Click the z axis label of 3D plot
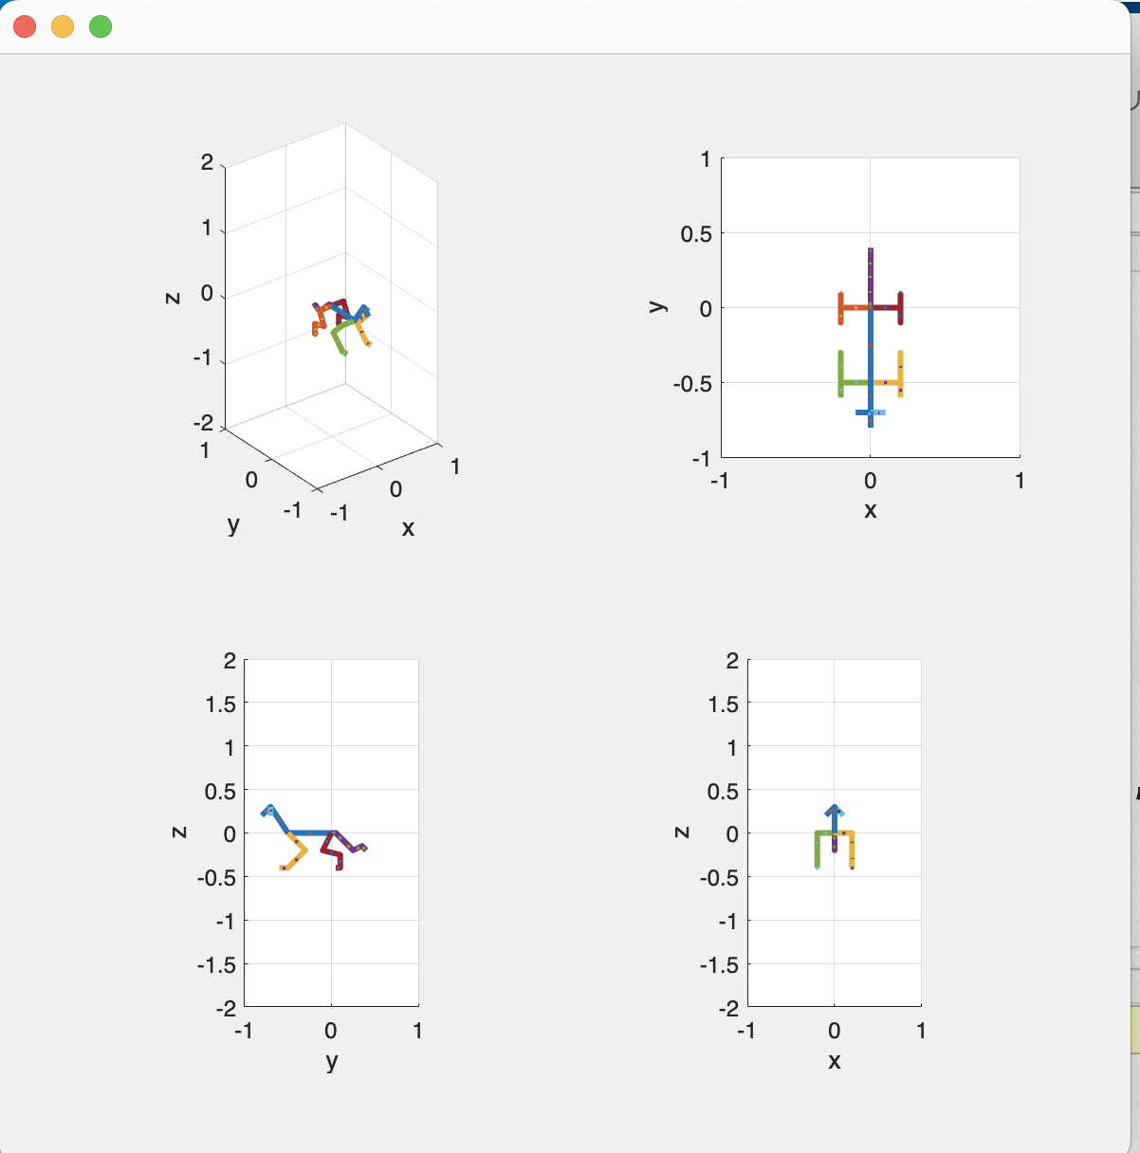Viewport: 1140px width, 1153px height. pyautogui.click(x=172, y=298)
